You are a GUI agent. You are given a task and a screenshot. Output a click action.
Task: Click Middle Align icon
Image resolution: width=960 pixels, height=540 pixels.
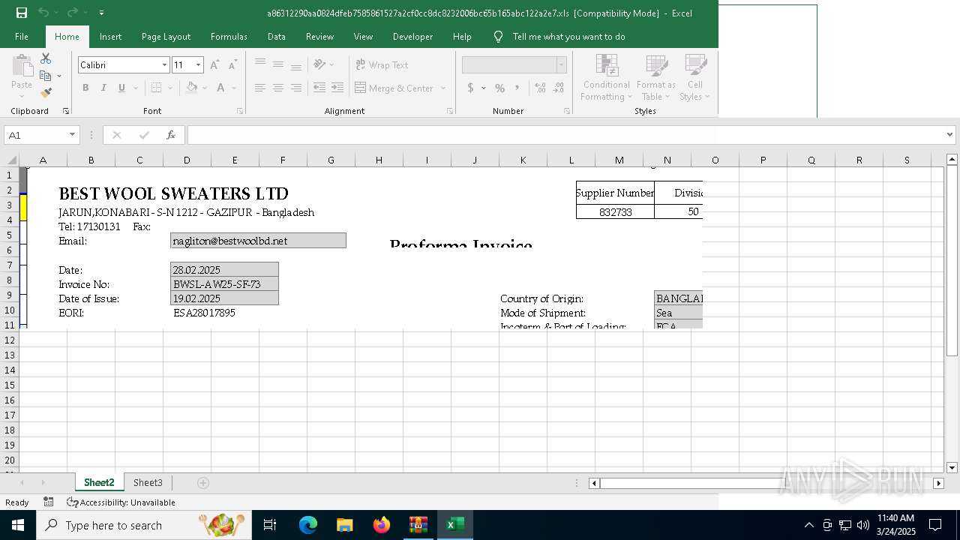(278, 64)
